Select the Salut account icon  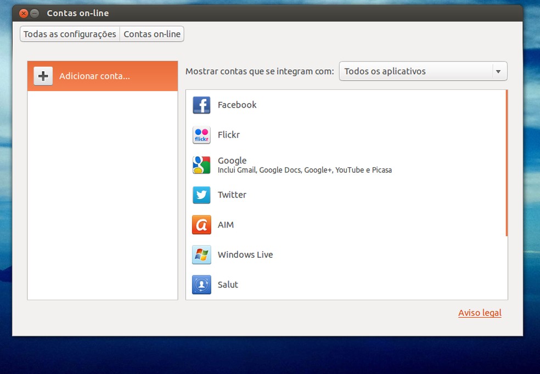pyautogui.click(x=201, y=285)
